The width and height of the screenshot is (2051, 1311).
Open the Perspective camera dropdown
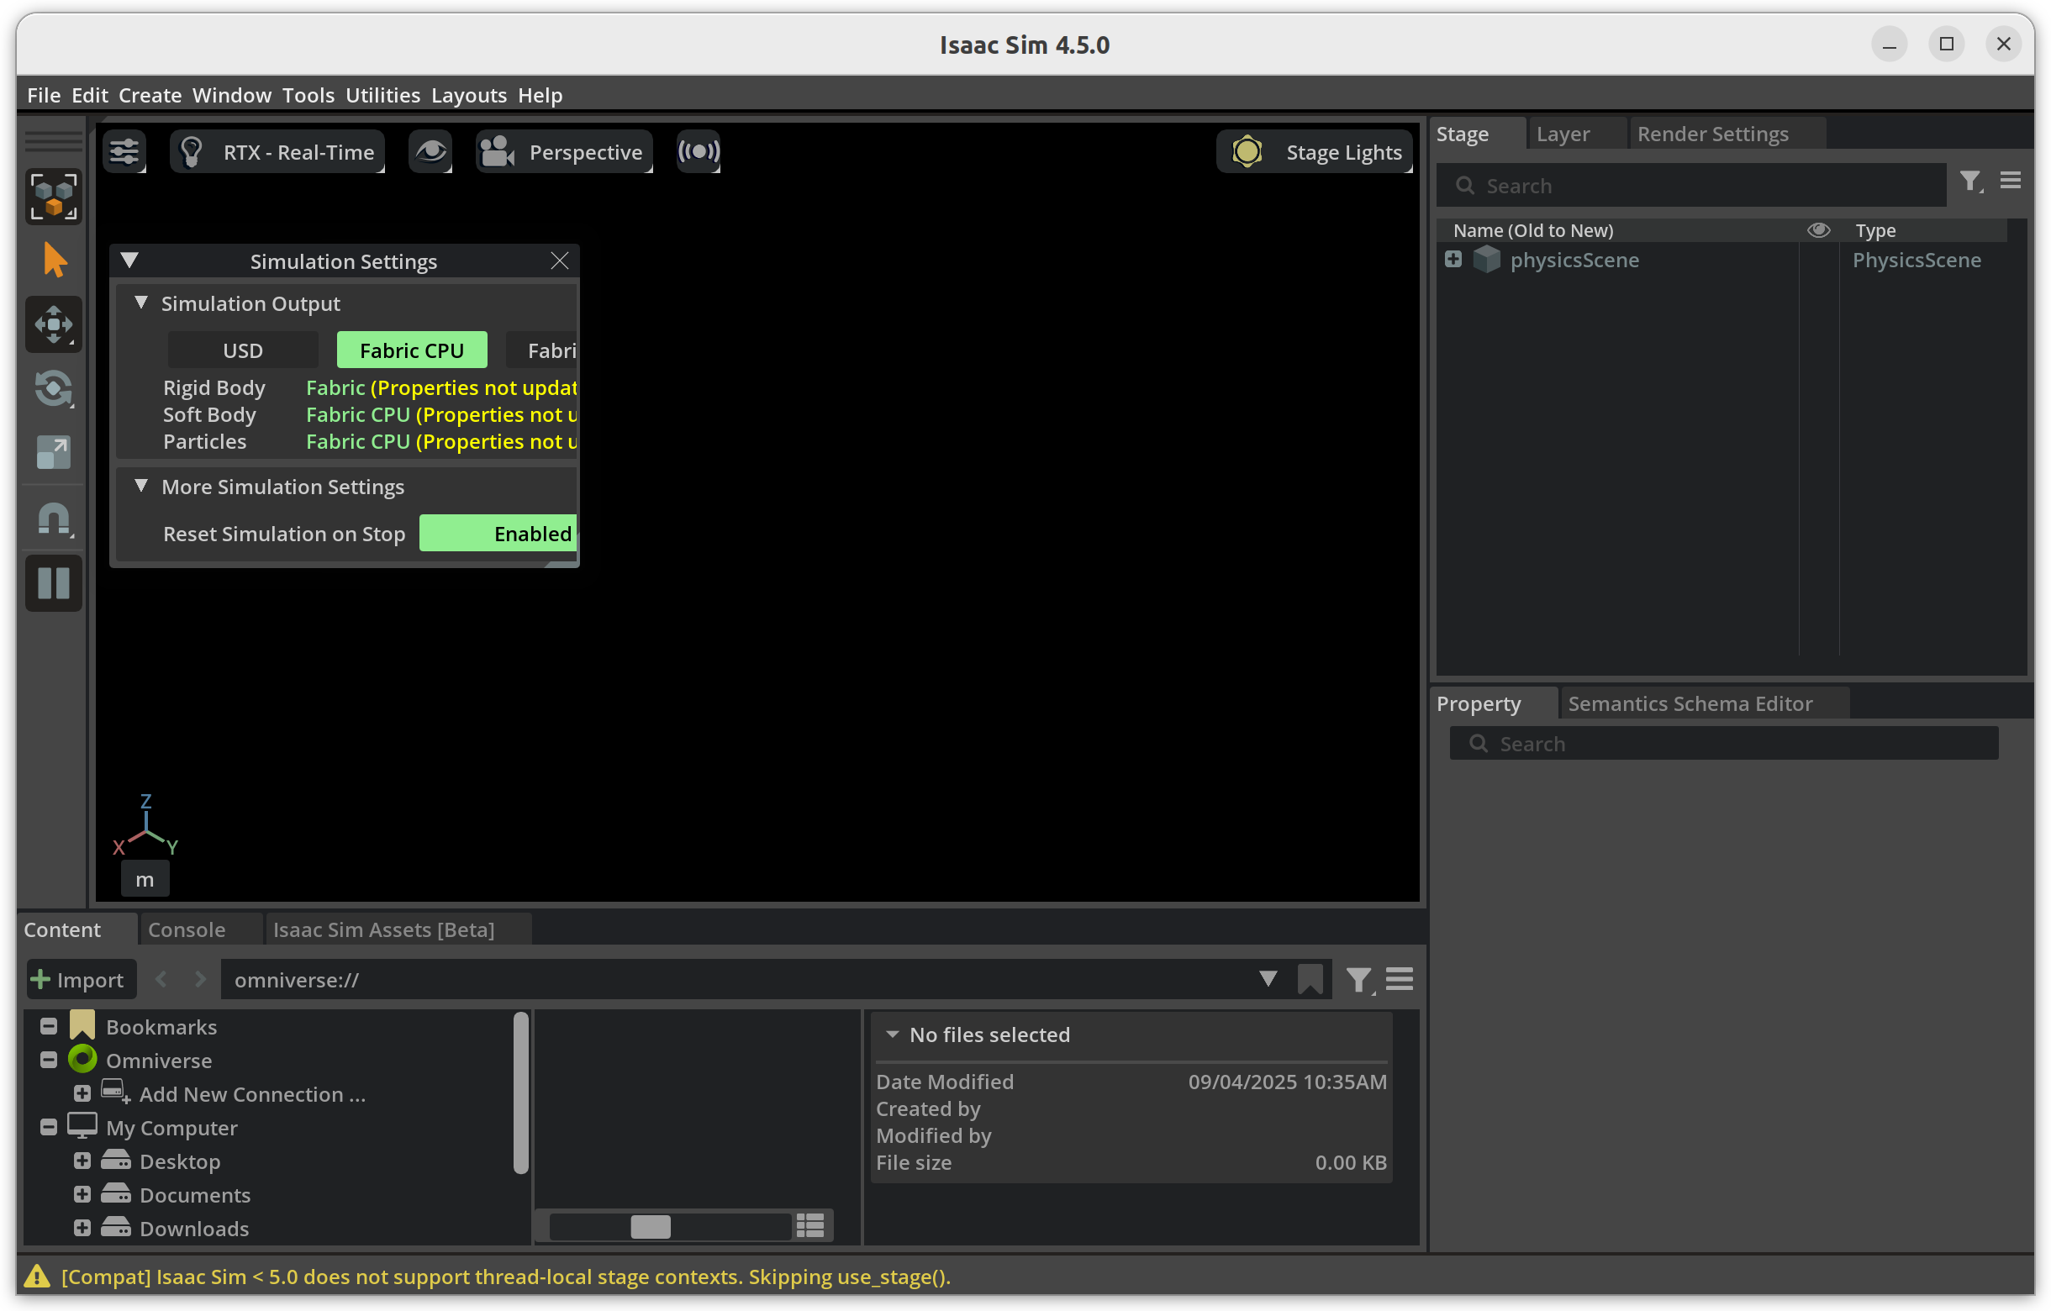tap(564, 152)
